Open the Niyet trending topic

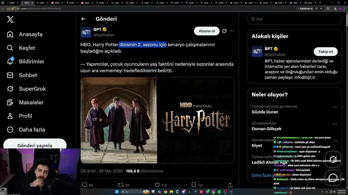tap(257, 145)
